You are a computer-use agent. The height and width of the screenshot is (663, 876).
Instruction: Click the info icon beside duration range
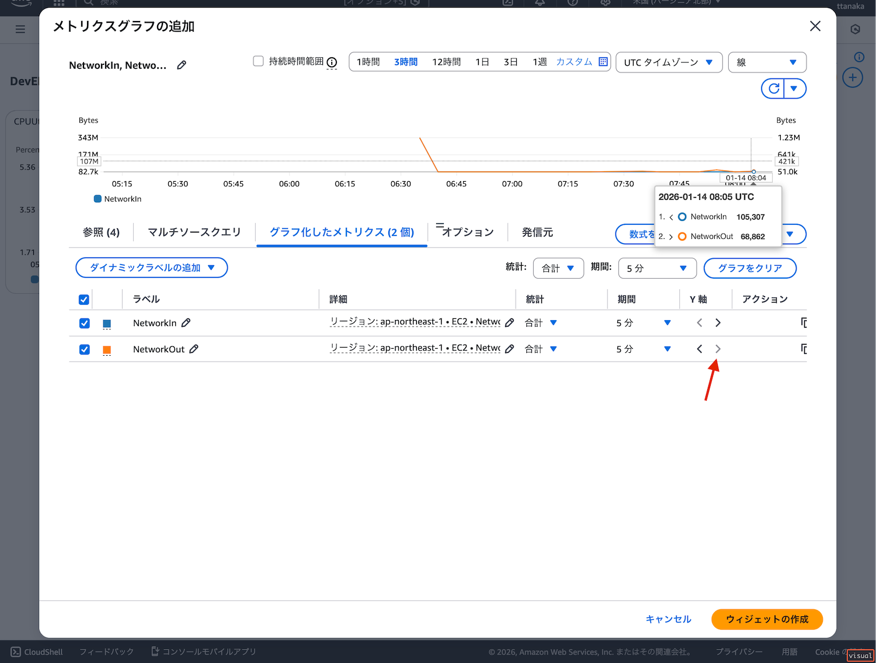332,63
